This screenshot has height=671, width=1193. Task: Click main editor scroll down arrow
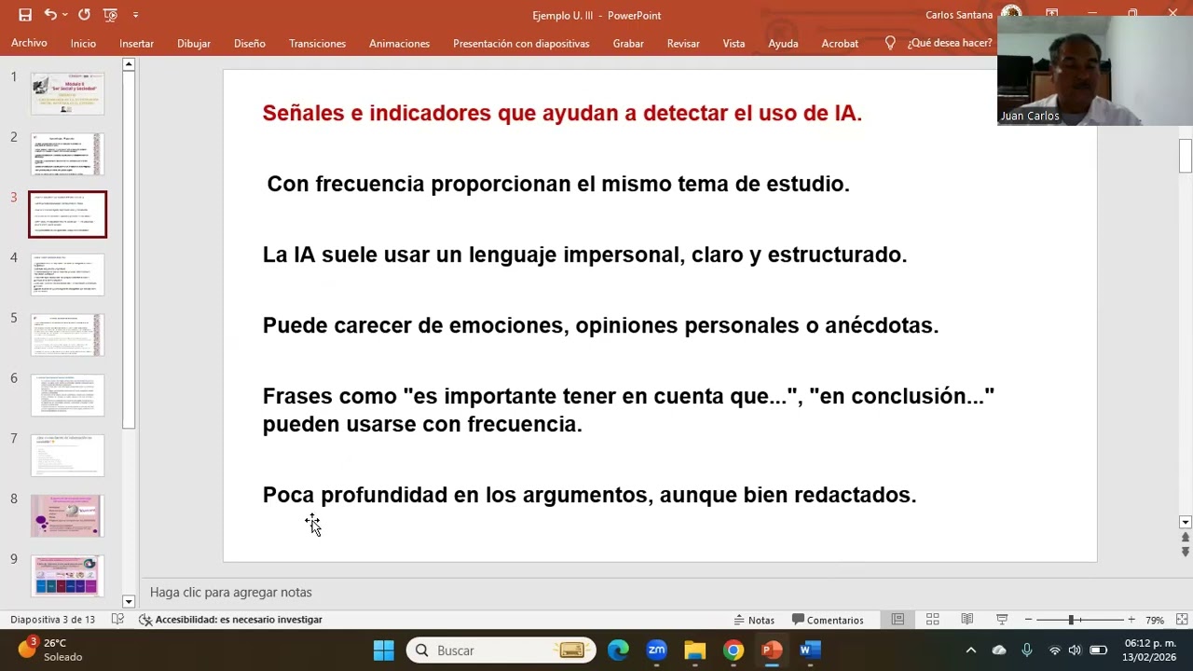coord(1186,523)
